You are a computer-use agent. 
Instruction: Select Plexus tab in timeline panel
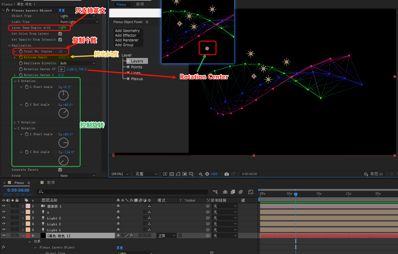pos(19,183)
